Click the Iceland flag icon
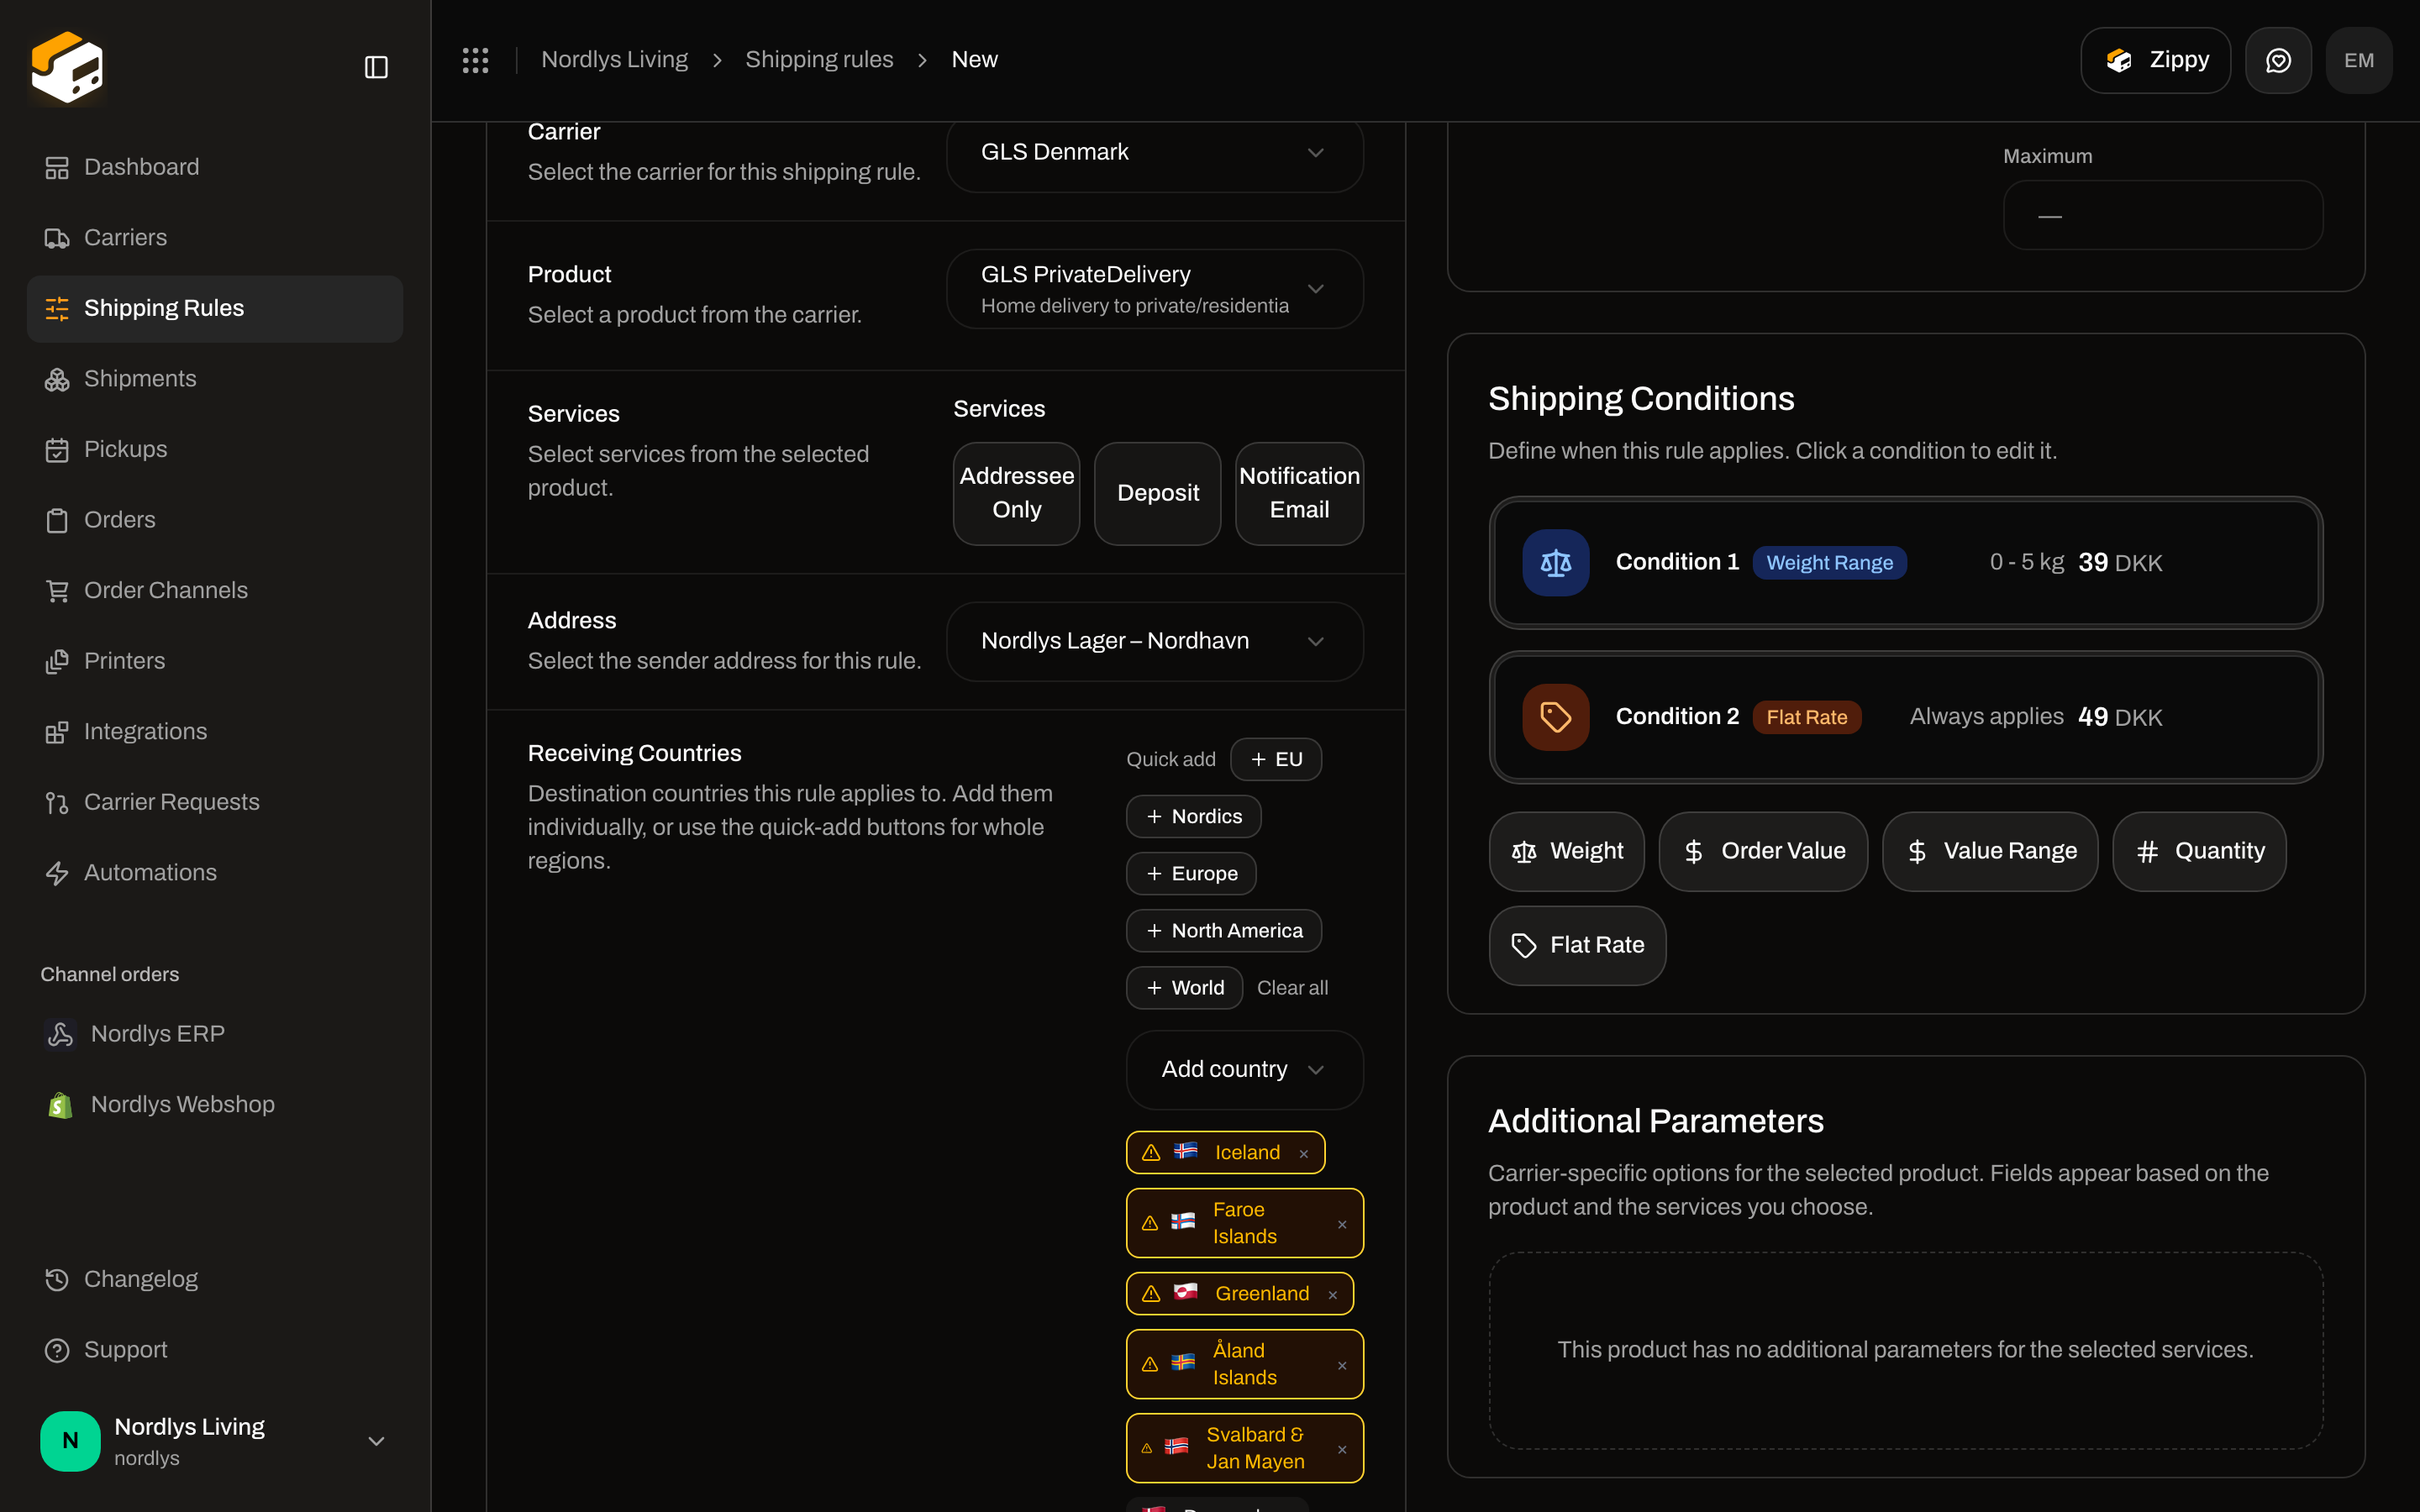Image resolution: width=2420 pixels, height=1512 pixels. pyautogui.click(x=1186, y=1151)
